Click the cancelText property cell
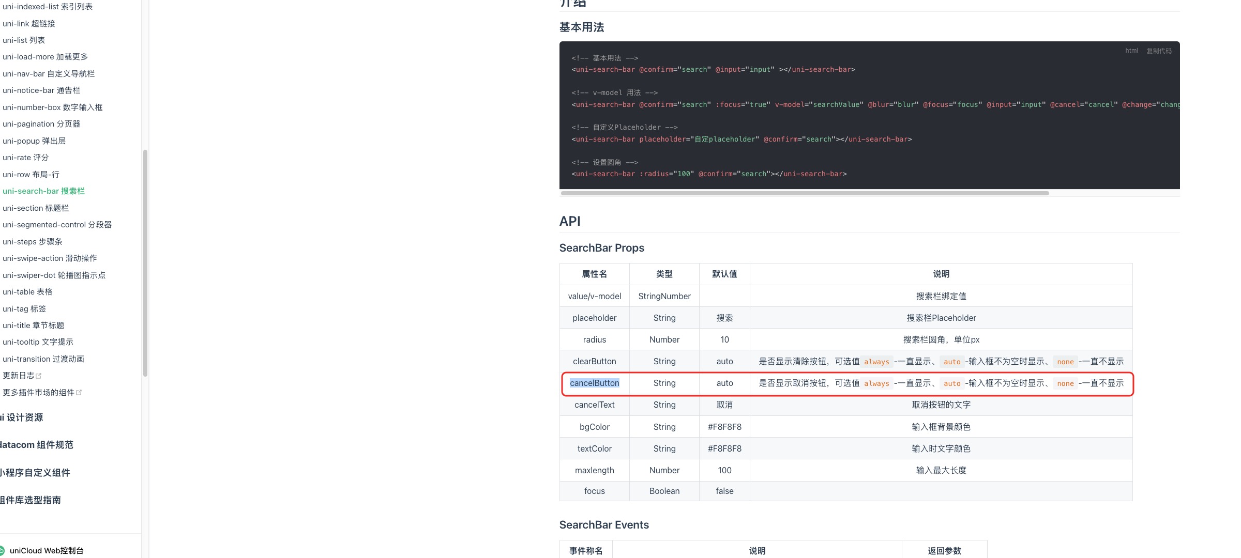 [x=595, y=405]
